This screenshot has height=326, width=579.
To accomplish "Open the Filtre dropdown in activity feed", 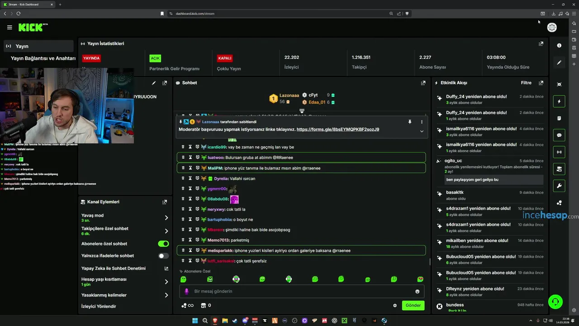I will (x=526, y=83).
